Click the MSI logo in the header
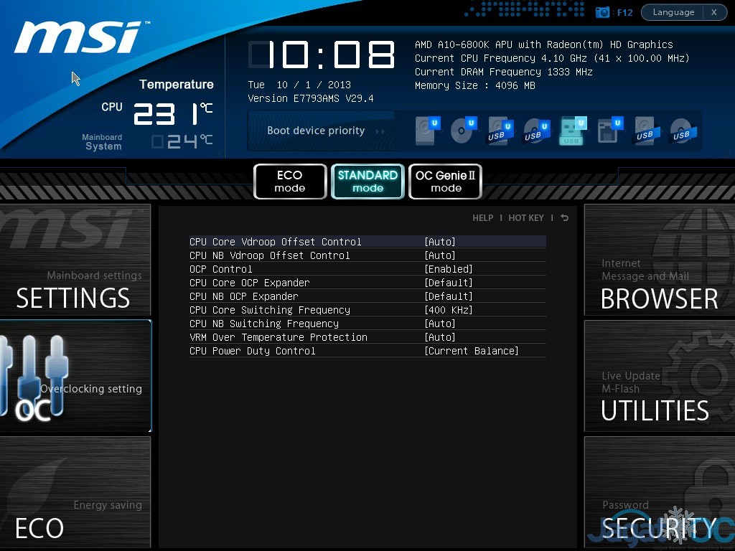 coord(80,37)
